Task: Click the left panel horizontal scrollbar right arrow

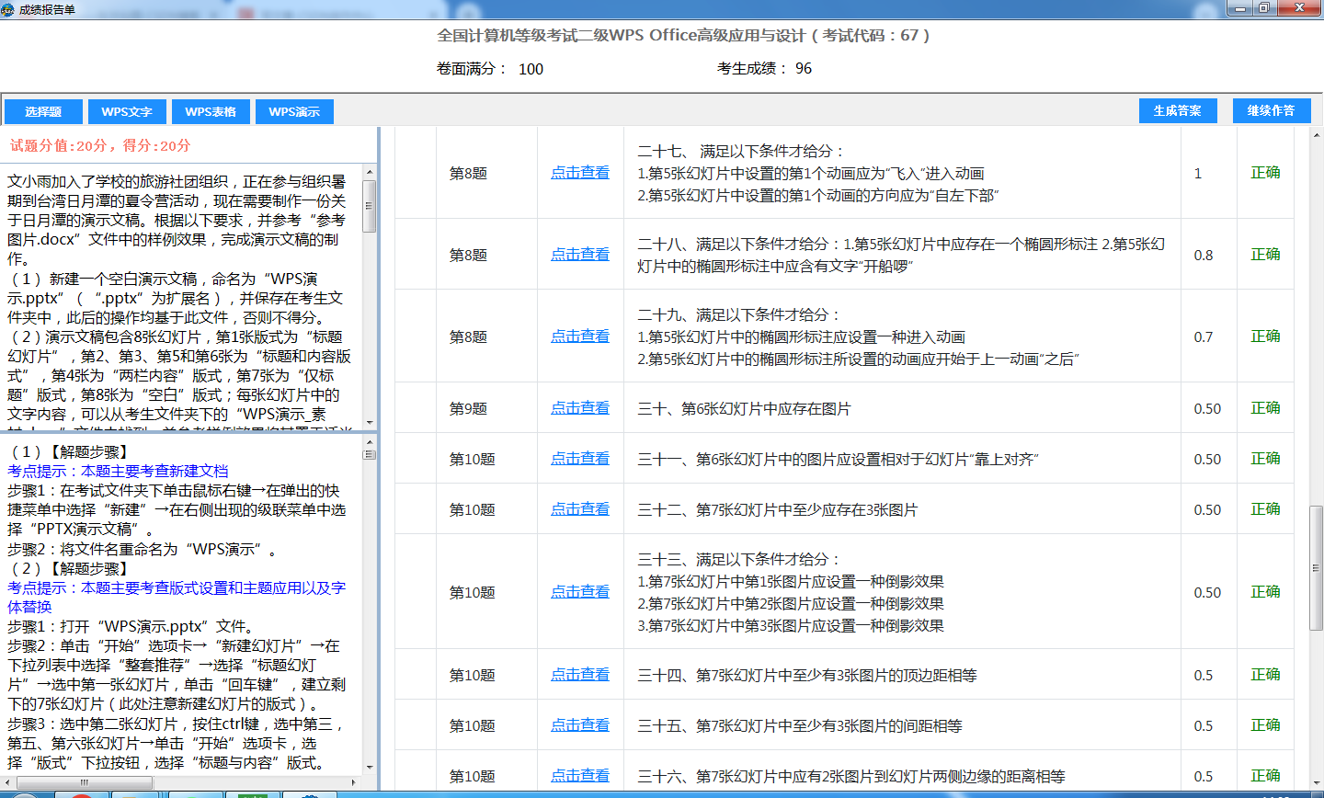Action: (353, 782)
